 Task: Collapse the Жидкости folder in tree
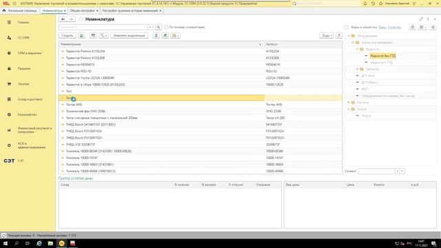pyautogui.click(x=358, y=49)
